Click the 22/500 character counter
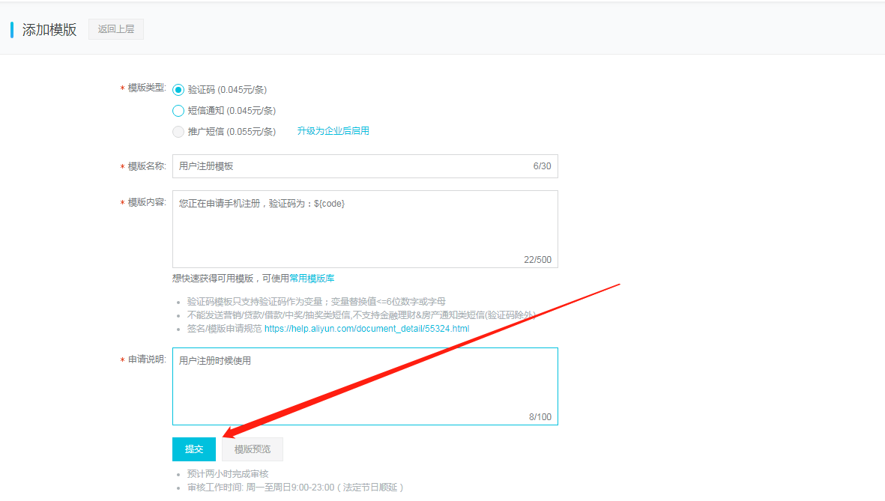The image size is (885, 501). tap(537, 260)
